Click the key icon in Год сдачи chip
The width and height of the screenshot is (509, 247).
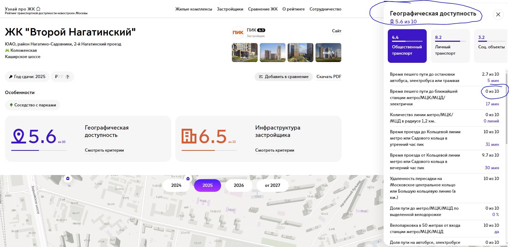tap(11, 77)
